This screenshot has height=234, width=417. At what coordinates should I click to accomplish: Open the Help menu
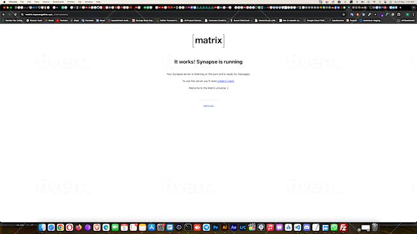click(98, 2)
